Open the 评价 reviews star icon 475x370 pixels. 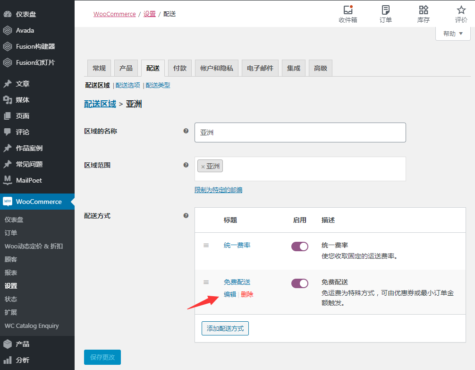[x=461, y=10]
